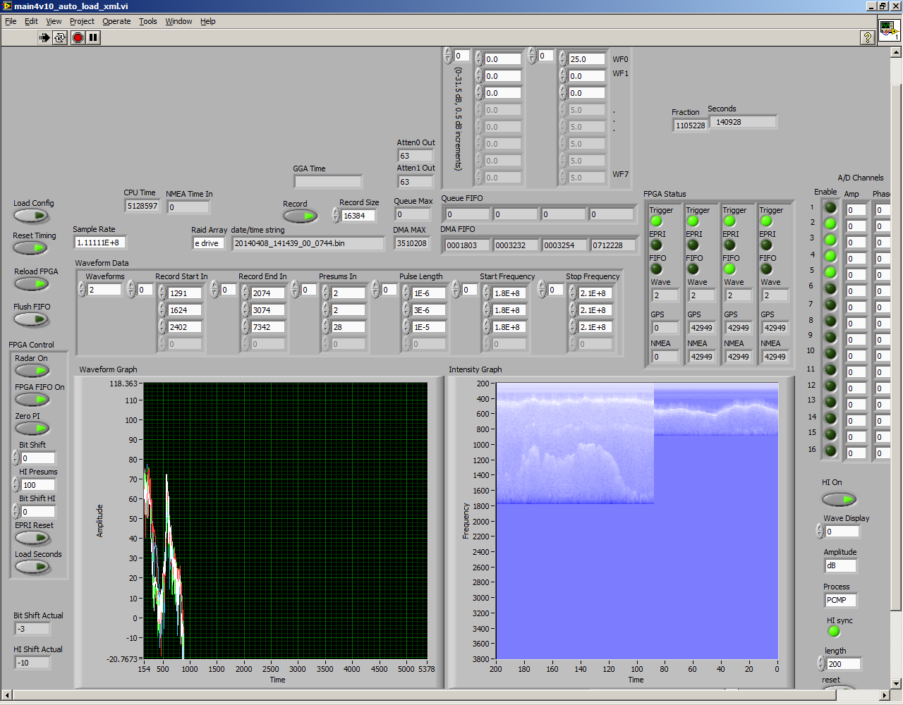Image resolution: width=903 pixels, height=705 pixels.
Task: Open the context help question mark icon
Action: point(868,38)
